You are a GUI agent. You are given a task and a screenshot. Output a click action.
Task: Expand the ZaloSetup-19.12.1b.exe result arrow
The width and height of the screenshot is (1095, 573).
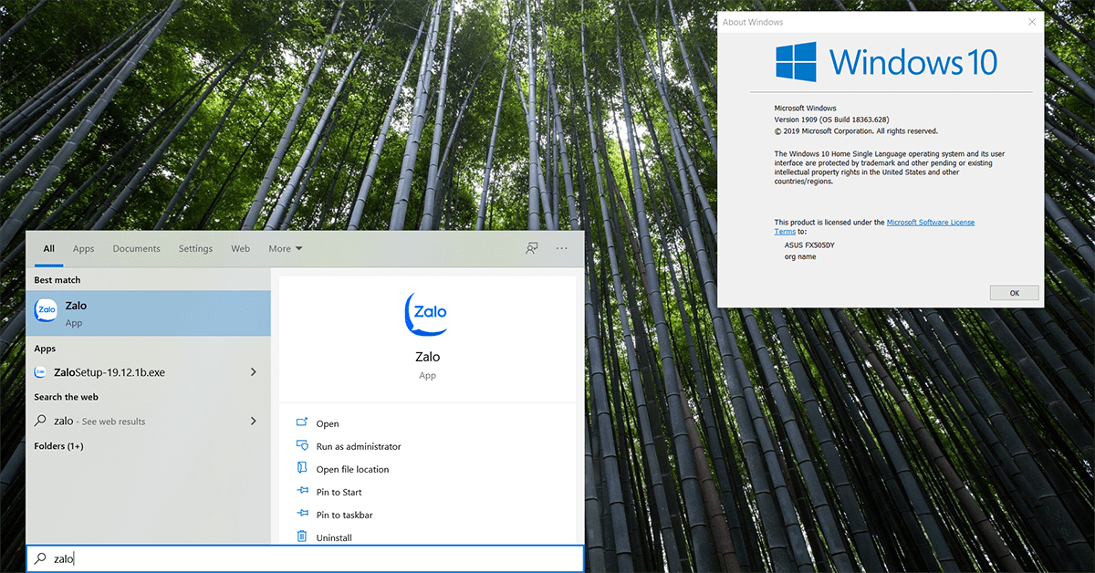point(254,372)
